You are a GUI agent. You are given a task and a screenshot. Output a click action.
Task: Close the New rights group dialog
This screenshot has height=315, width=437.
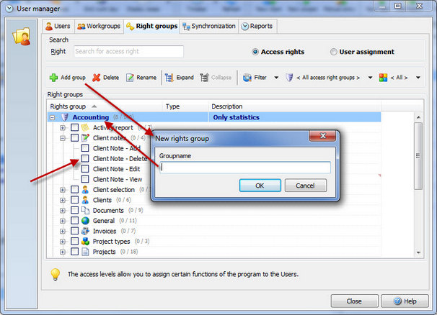click(323, 136)
